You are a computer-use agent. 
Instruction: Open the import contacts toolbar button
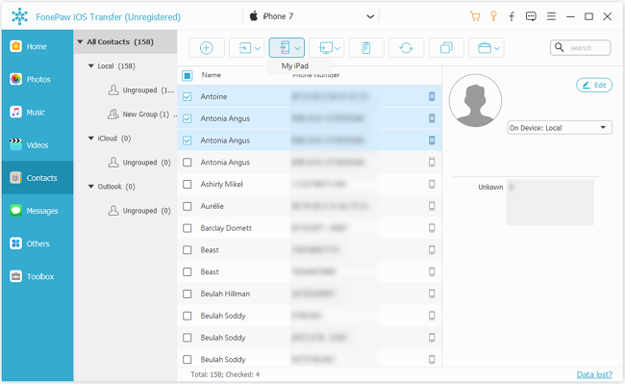pyautogui.click(x=247, y=48)
